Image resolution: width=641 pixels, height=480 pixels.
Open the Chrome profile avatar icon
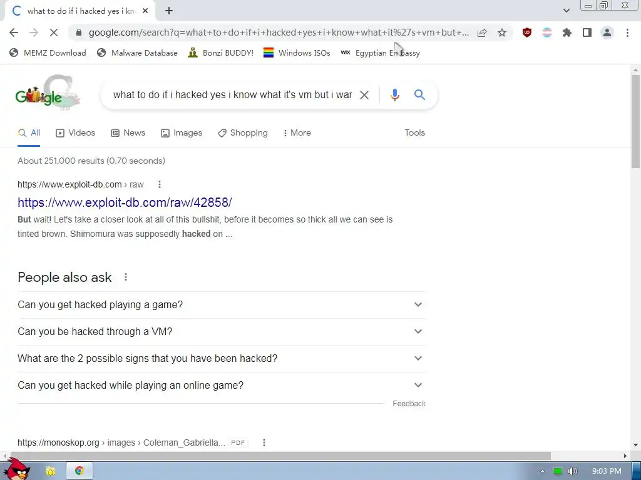[607, 32]
